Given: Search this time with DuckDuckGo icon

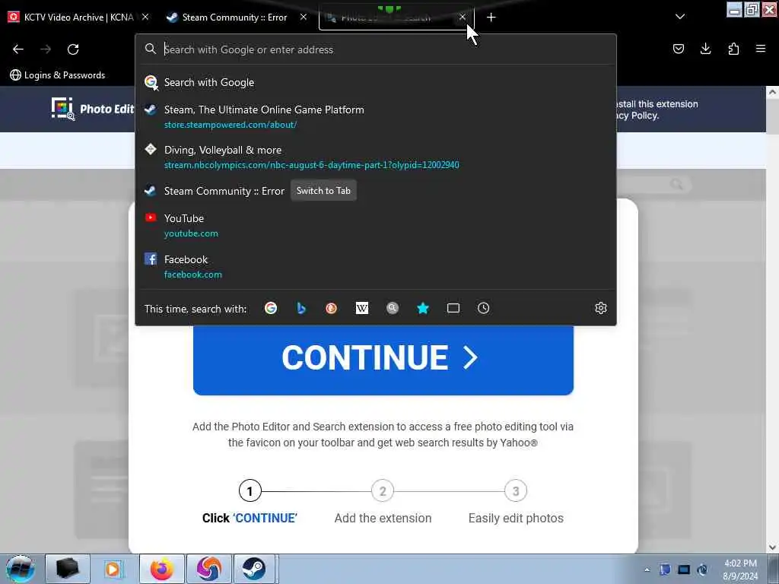Looking at the screenshot, I should (332, 309).
